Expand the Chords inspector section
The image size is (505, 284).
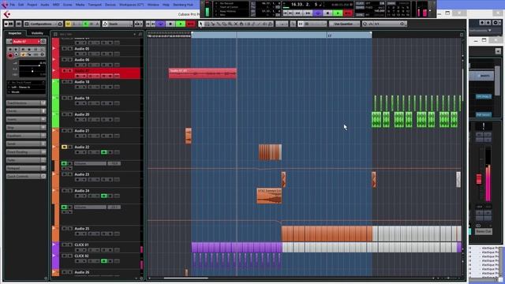[x=26, y=111]
